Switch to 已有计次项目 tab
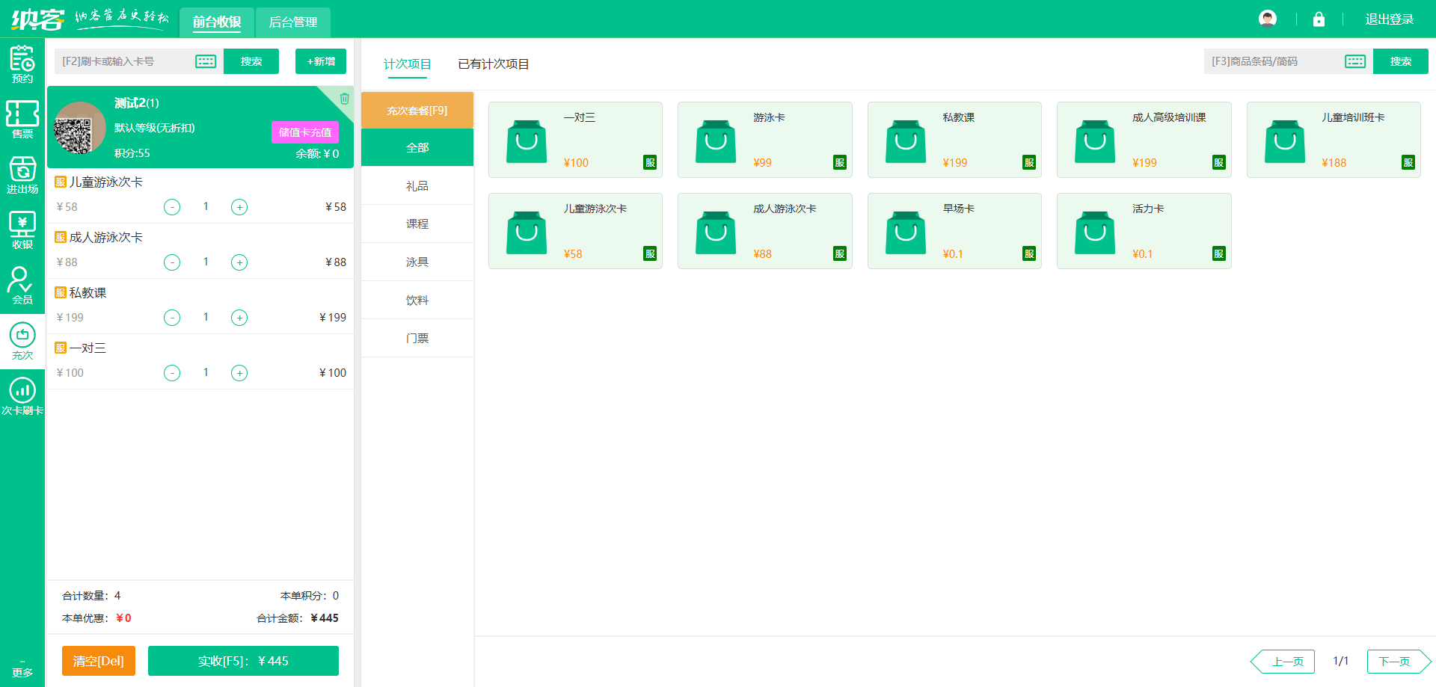The width and height of the screenshot is (1436, 687). [493, 64]
